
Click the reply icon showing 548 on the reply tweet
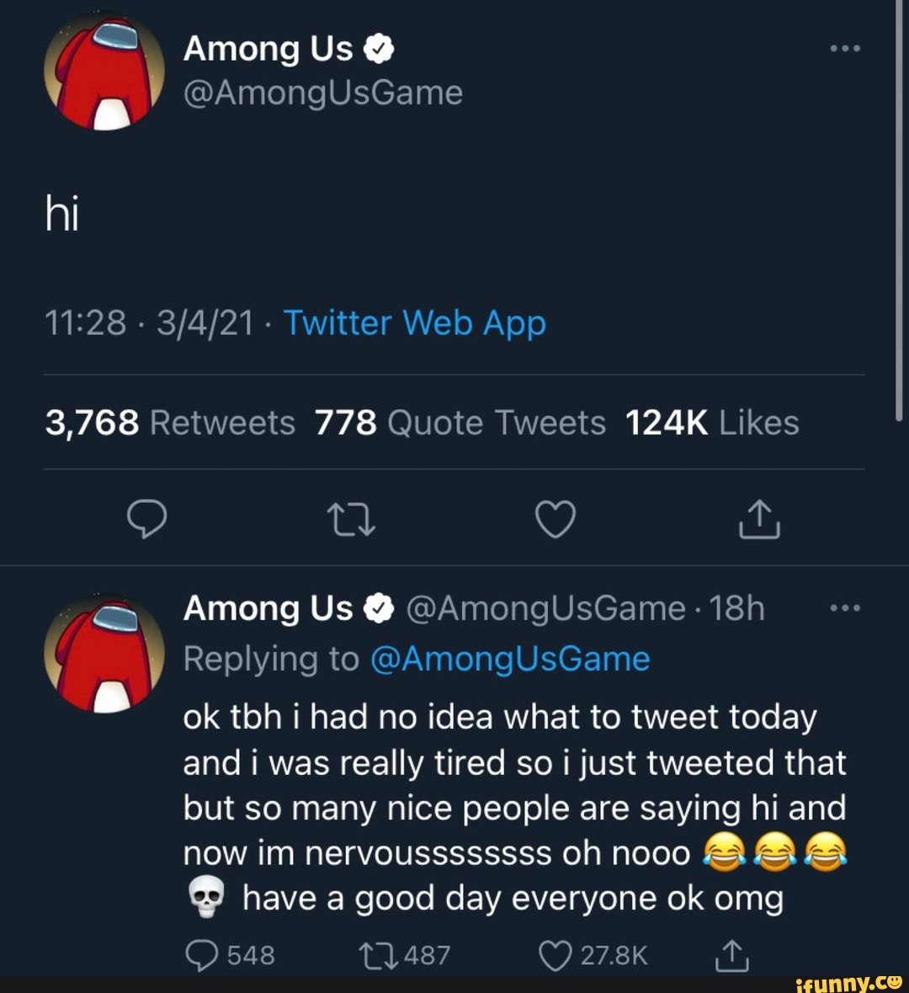(x=202, y=955)
